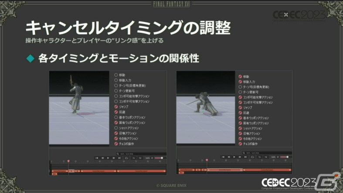Jump to first frame in right editor
Viewport: 343px width, 193px height.
point(223,157)
